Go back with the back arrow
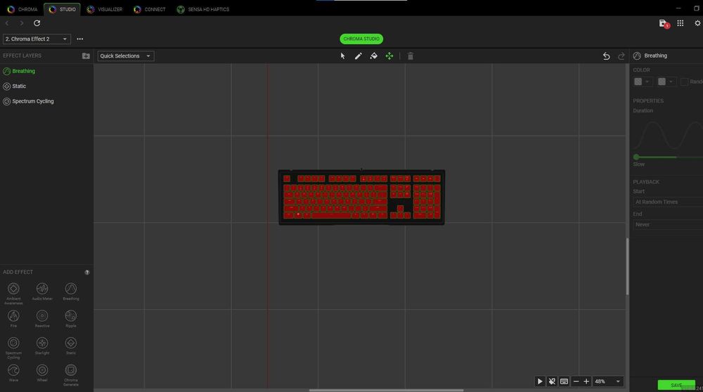 click(x=7, y=23)
